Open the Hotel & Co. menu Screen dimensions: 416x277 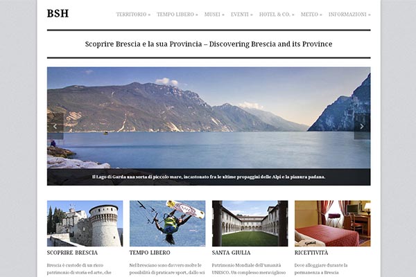coord(277,15)
